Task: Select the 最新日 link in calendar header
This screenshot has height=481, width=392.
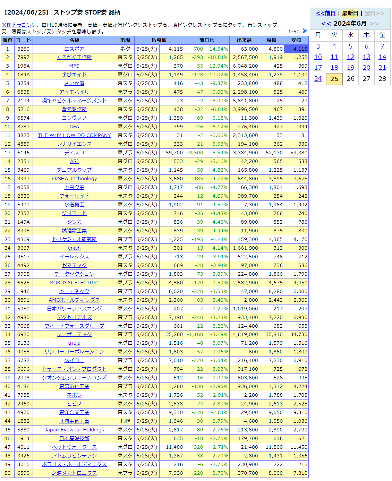Action: coord(350,13)
